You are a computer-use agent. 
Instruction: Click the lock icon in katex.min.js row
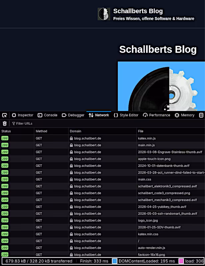click(x=71, y=138)
